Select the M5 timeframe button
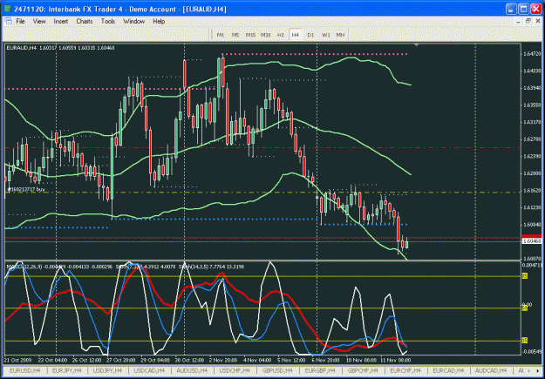This screenshot has width=545, height=379. (235, 35)
